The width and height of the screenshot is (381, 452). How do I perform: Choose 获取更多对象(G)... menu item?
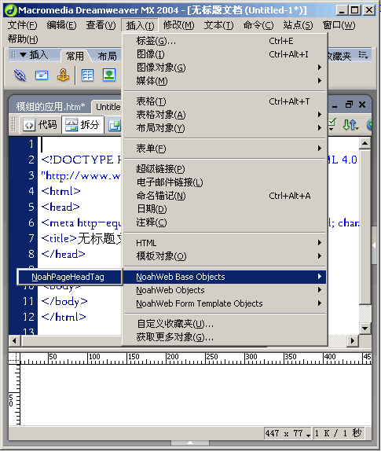click(x=225, y=337)
